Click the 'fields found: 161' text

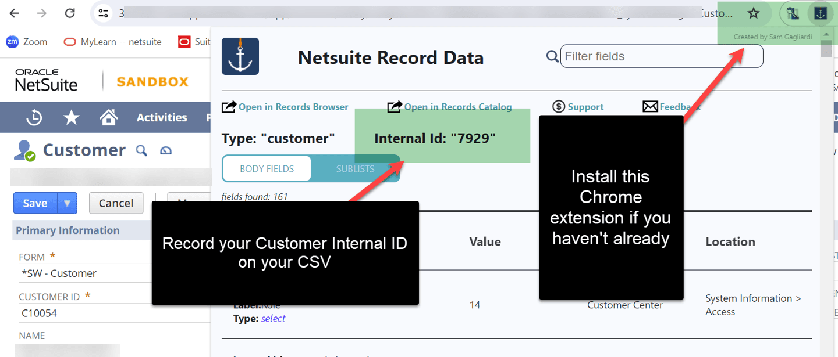[255, 197]
